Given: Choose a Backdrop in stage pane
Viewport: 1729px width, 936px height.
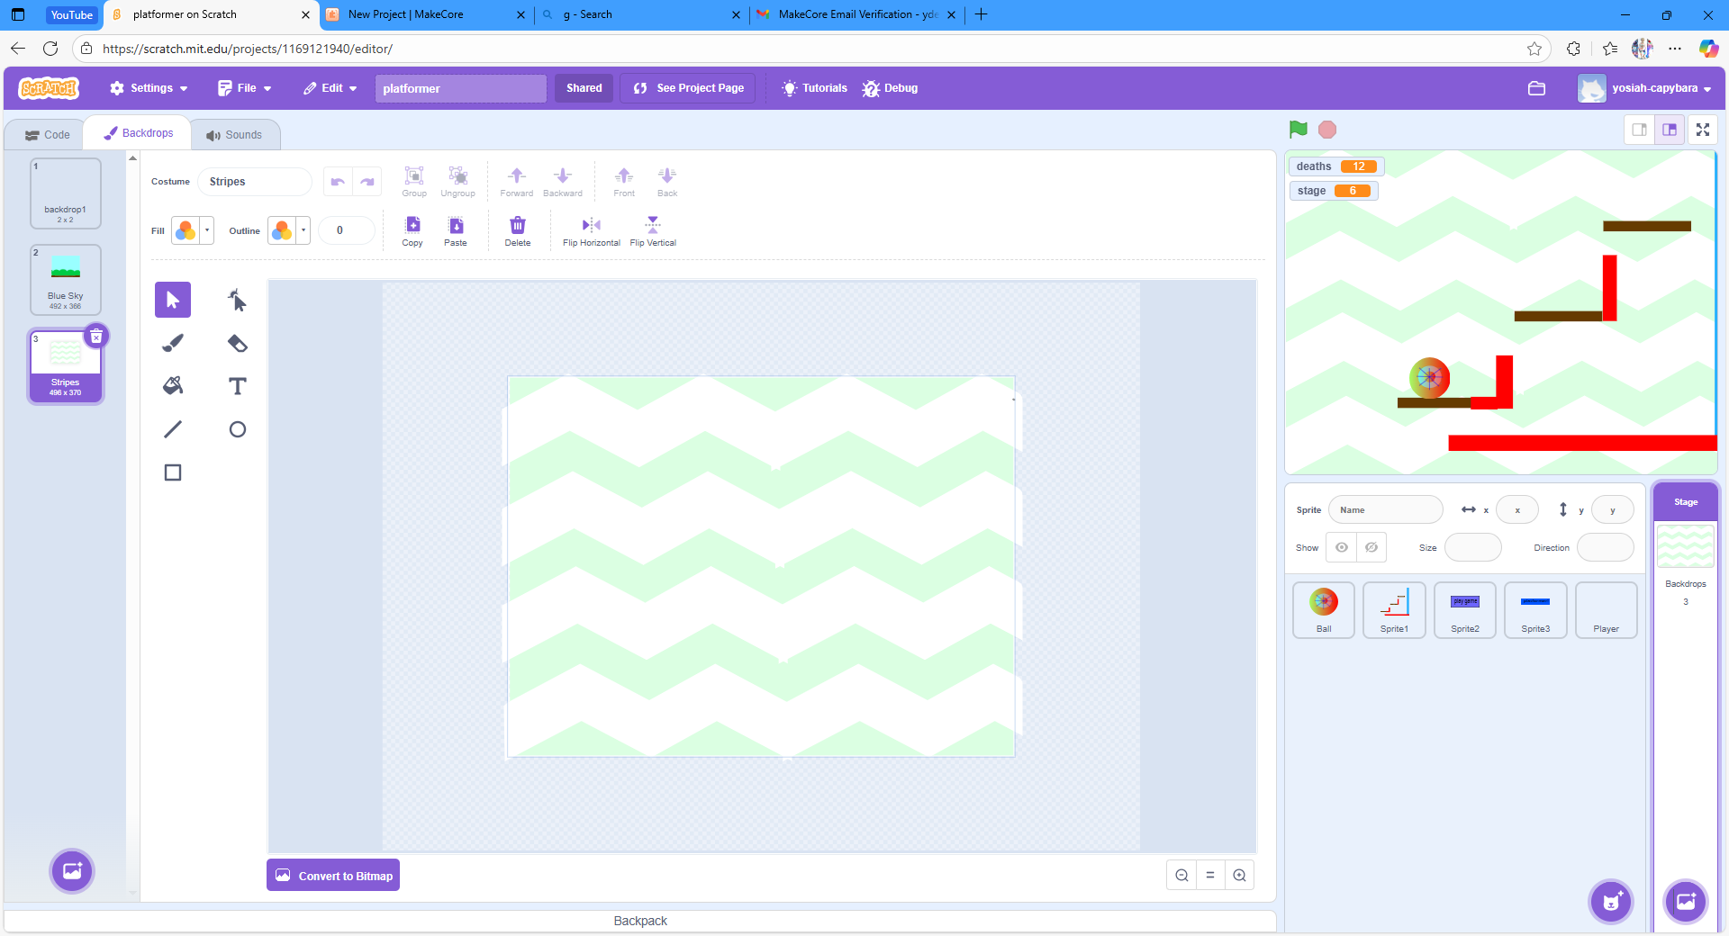Looking at the screenshot, I should [1686, 901].
